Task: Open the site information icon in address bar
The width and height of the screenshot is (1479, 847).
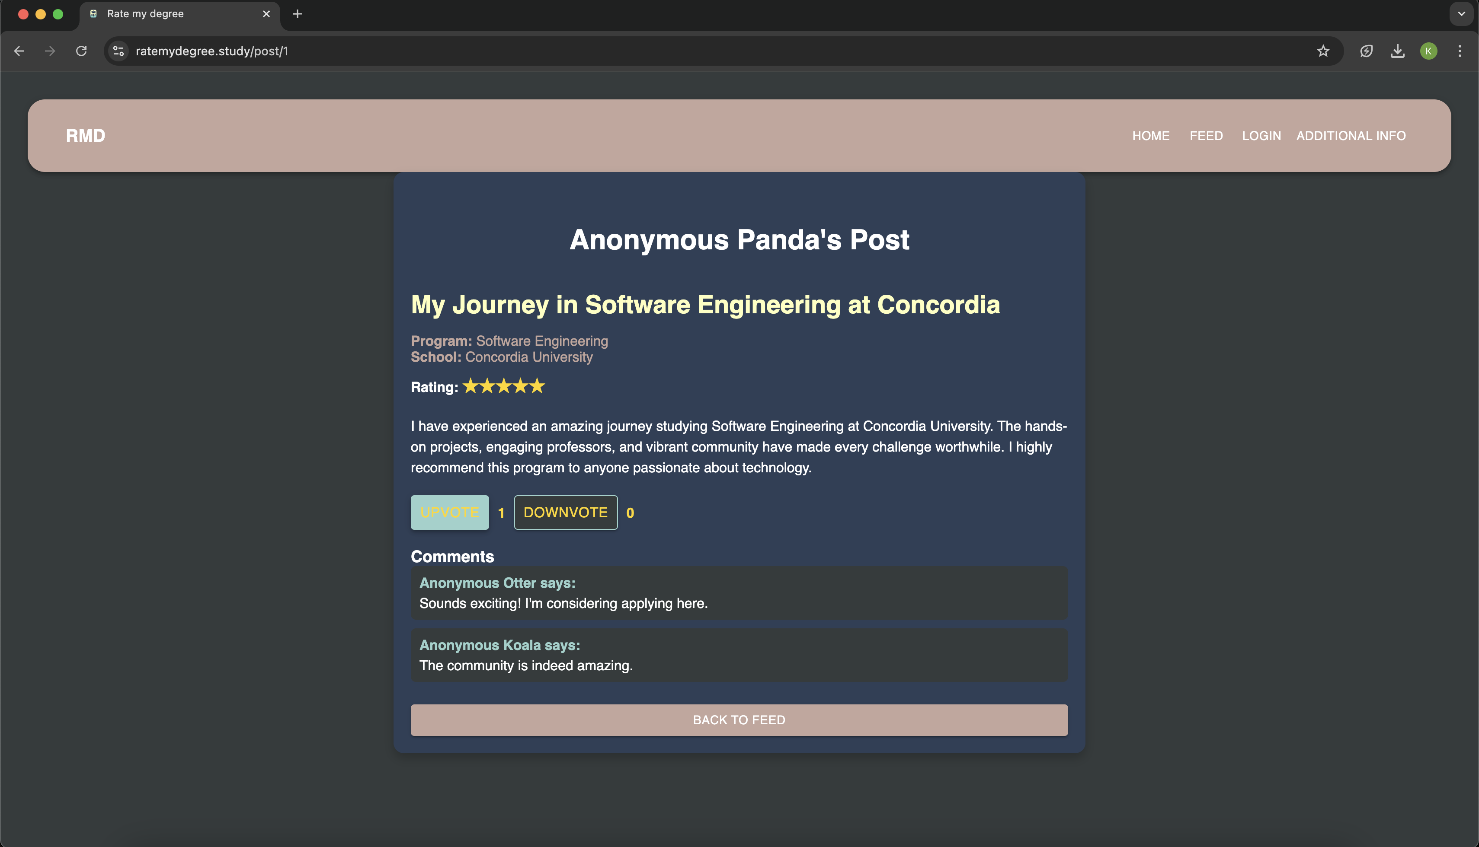Action: [x=119, y=51]
